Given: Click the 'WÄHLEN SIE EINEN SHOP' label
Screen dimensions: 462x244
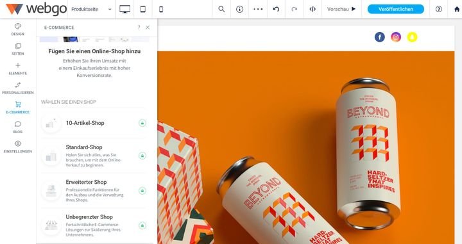Looking at the screenshot, I should tap(69, 102).
